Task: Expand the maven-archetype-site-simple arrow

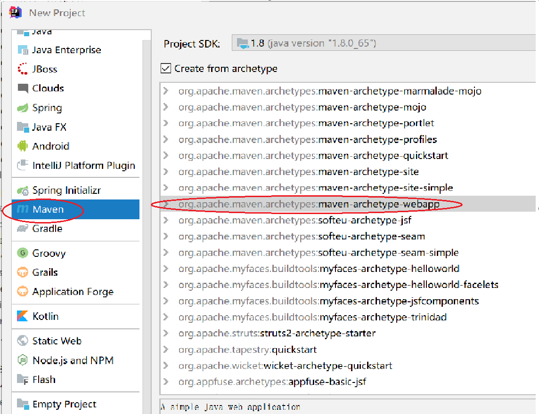Action: pyautogui.click(x=166, y=188)
